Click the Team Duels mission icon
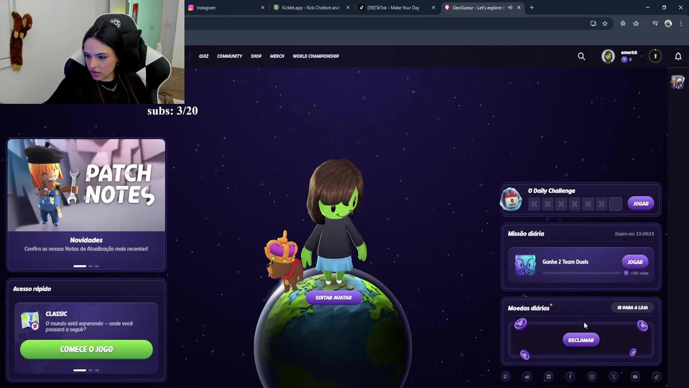The image size is (689, 388). click(525, 265)
